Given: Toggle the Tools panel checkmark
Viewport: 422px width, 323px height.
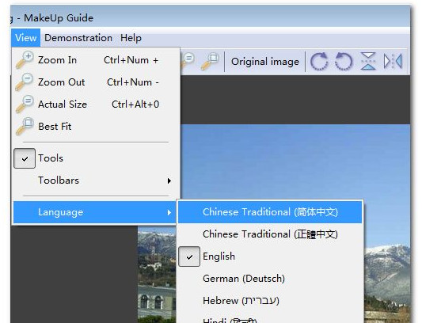Looking at the screenshot, I should 25,158.
